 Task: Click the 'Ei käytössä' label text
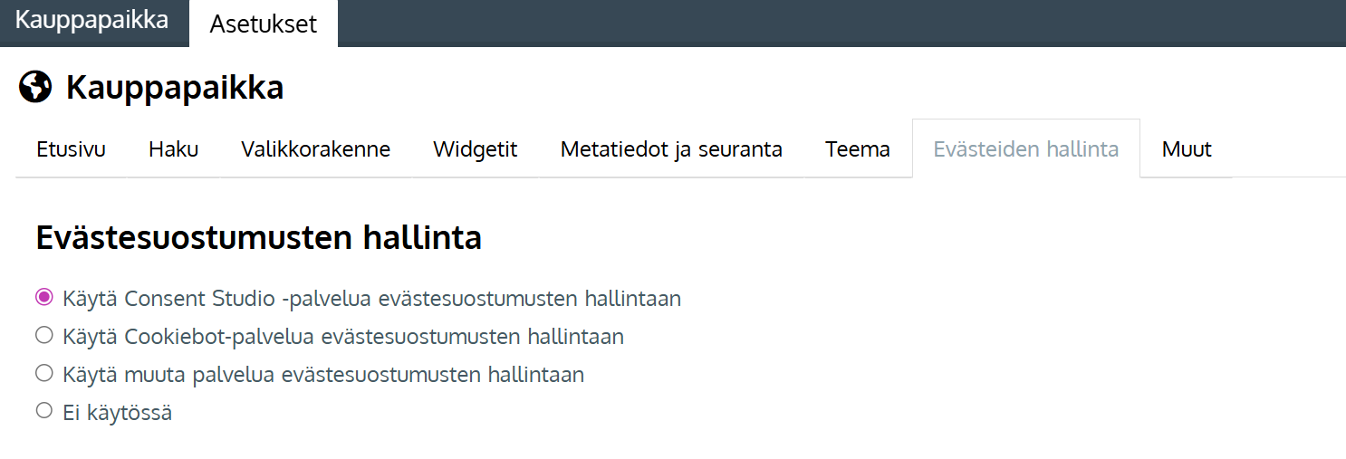(x=117, y=413)
